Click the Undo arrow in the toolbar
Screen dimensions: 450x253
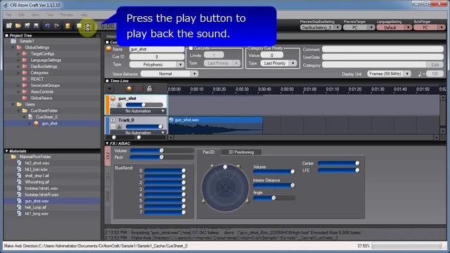click(47, 26)
